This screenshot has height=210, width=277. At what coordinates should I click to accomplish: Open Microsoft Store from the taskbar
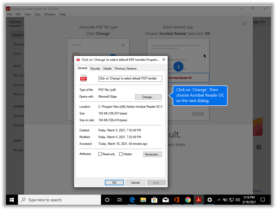click(x=154, y=200)
